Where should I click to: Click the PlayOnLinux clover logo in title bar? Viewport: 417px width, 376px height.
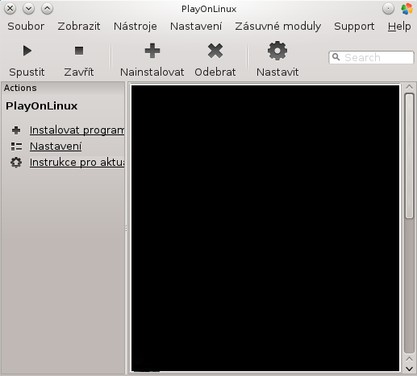click(x=407, y=9)
